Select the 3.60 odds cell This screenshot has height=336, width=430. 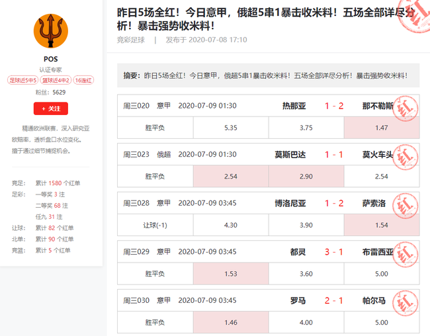(306, 274)
